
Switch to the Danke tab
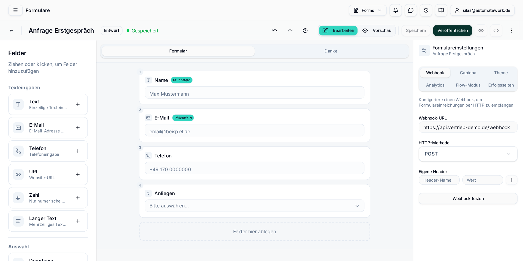331,51
